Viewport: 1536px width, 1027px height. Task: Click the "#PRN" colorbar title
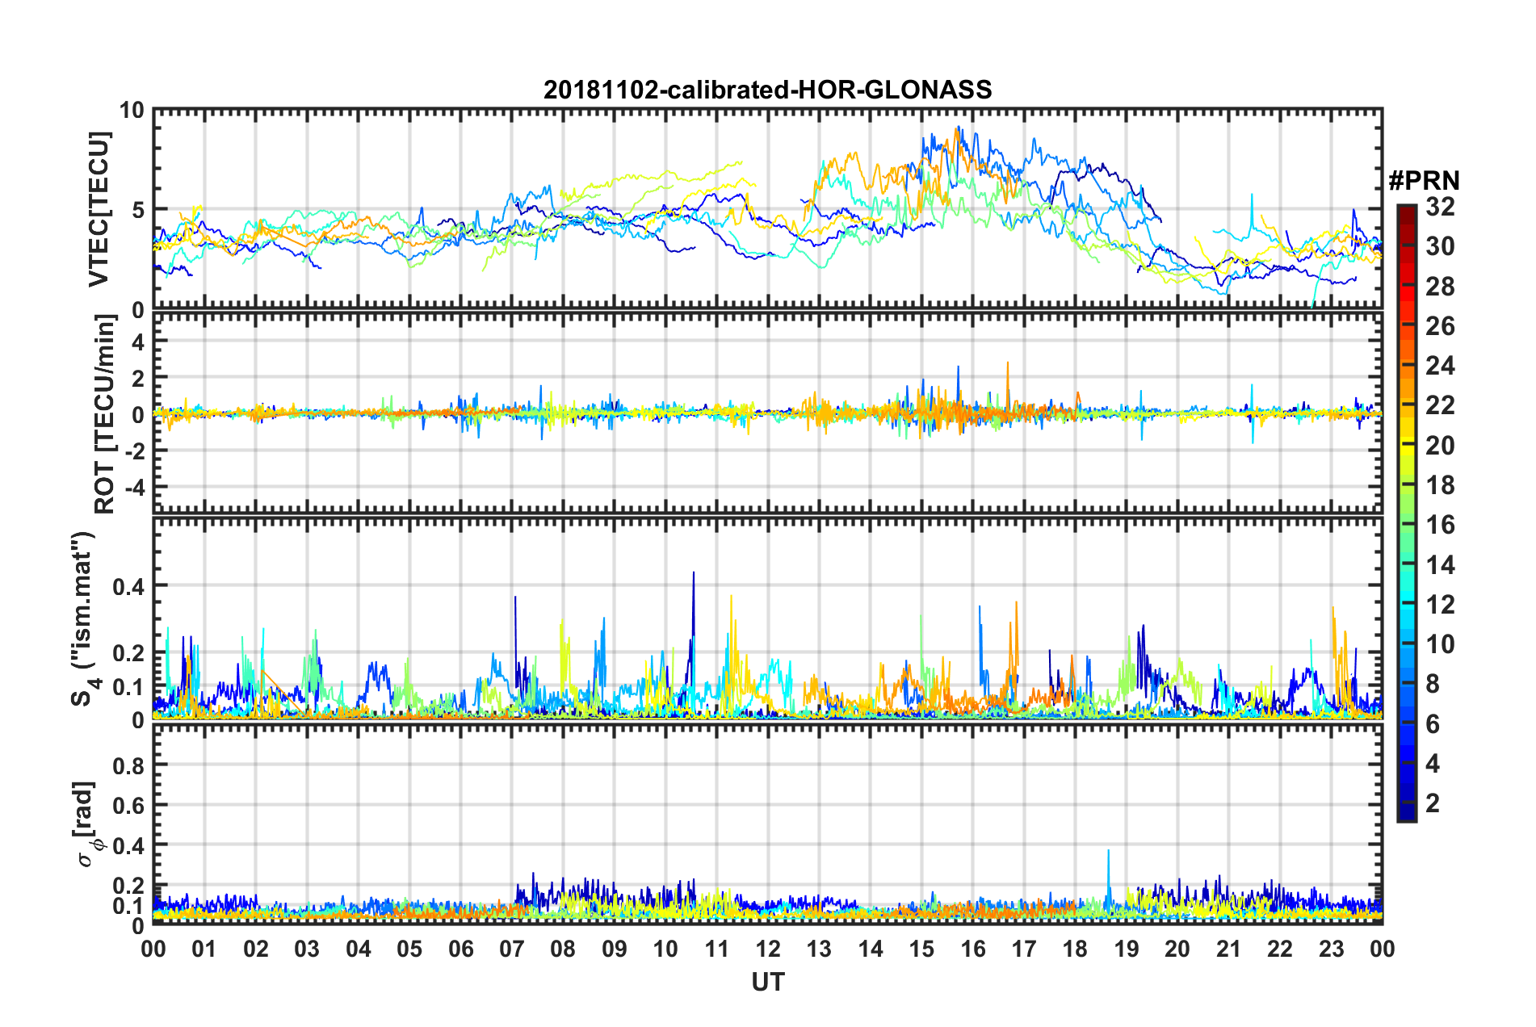pyautogui.click(x=1424, y=180)
